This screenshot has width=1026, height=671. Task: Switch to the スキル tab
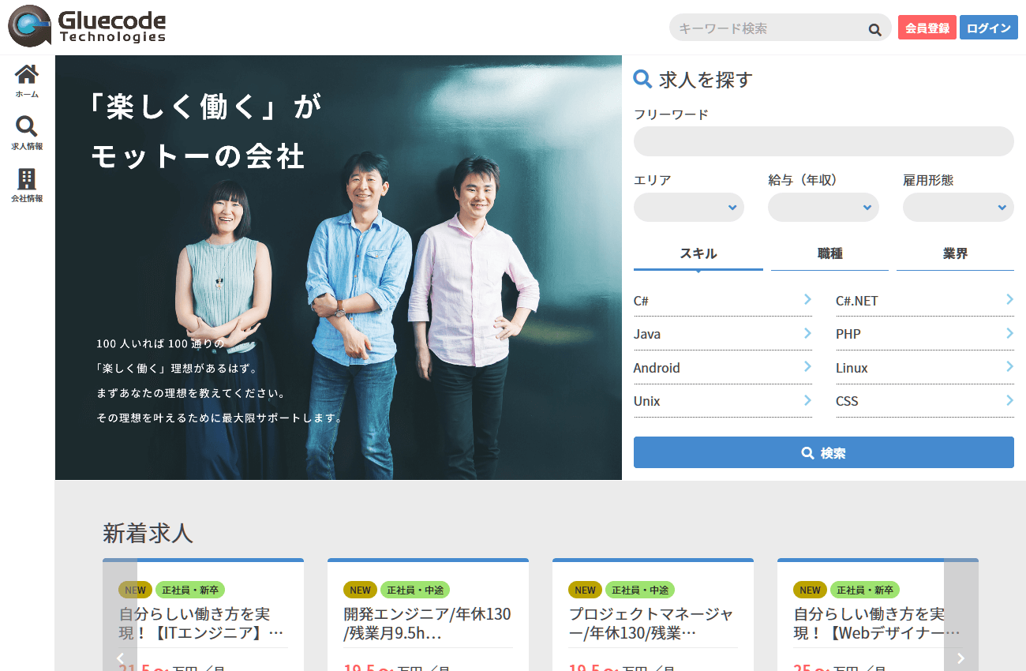698,254
